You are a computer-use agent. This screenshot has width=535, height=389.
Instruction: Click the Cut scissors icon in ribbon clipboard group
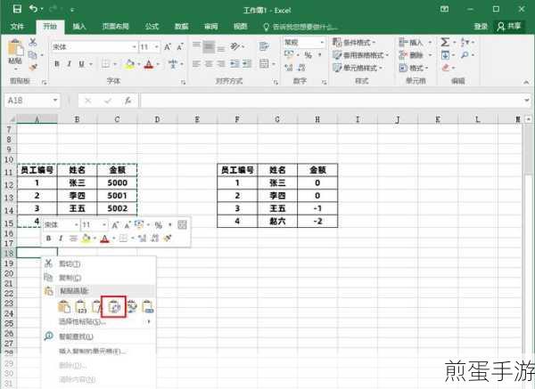tap(33, 42)
